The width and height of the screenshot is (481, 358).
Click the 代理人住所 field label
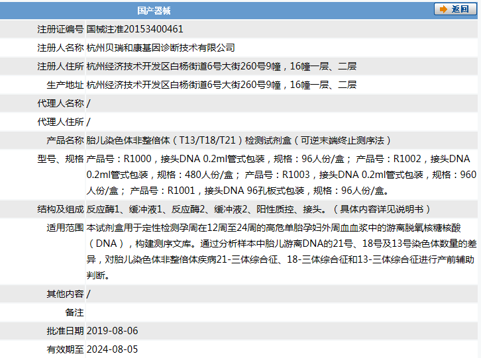[60, 122]
